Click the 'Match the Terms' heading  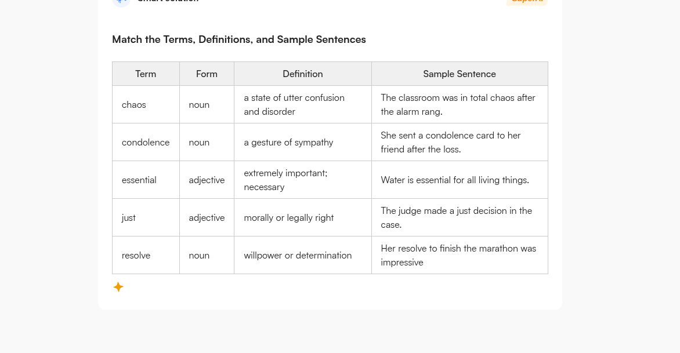point(239,39)
